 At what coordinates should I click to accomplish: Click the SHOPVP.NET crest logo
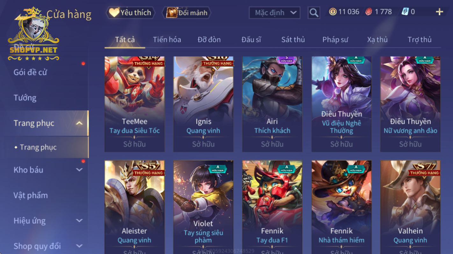pyautogui.click(x=33, y=34)
